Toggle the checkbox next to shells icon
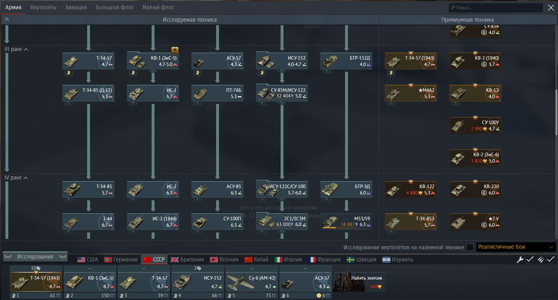This screenshot has width=558, height=300. pyautogui.click(x=550, y=260)
